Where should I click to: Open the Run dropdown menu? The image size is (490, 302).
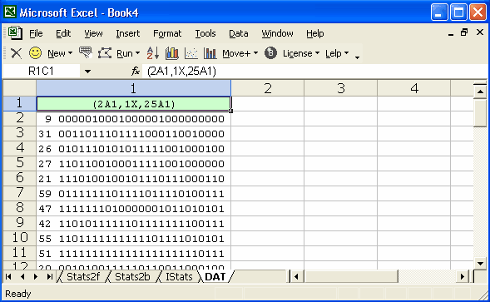[128, 53]
